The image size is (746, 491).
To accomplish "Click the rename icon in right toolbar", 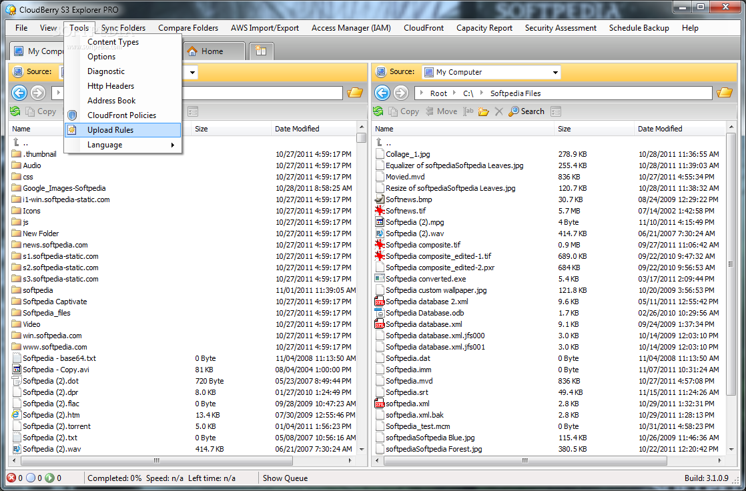I will coord(468,111).
